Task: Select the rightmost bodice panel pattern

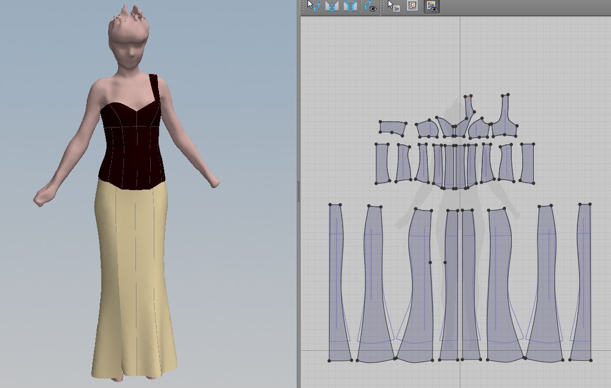Action: coord(527,163)
